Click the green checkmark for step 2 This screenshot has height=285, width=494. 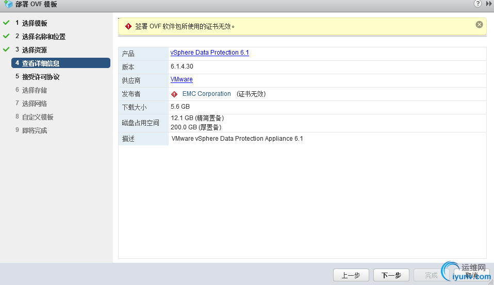point(6,36)
